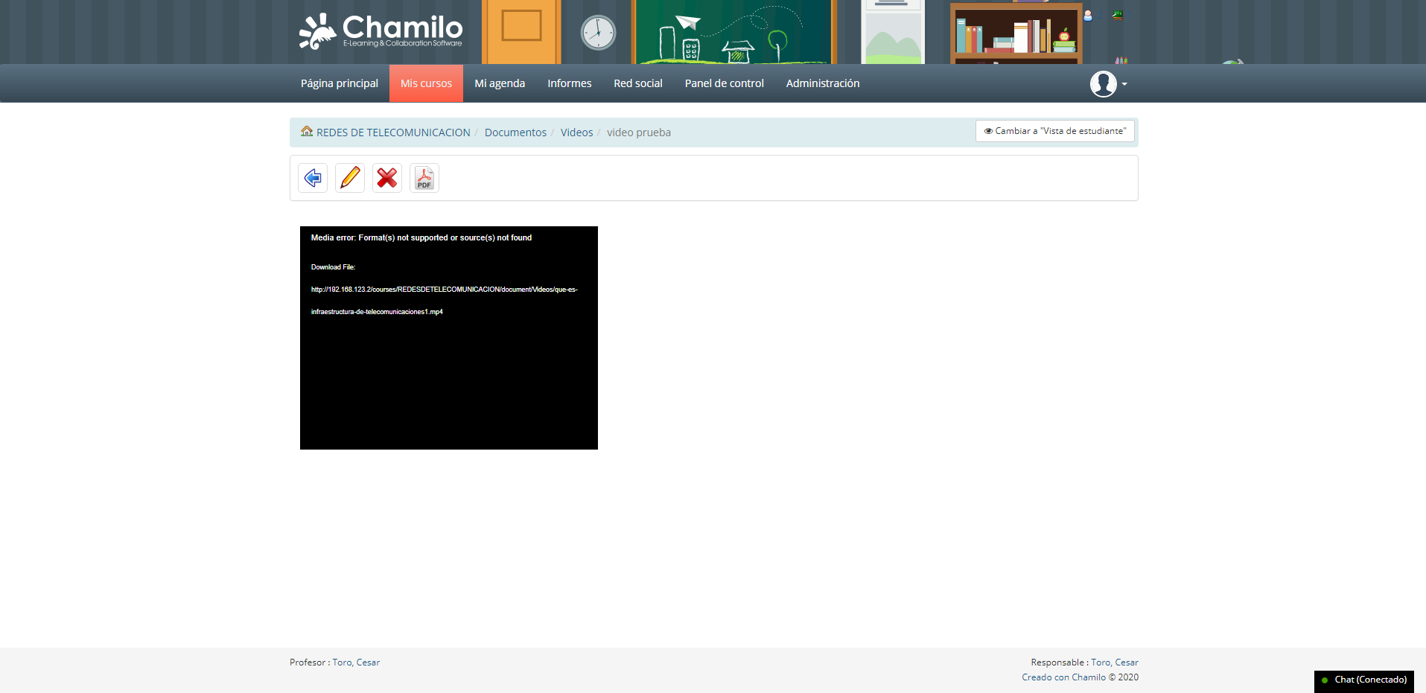Click the eye icon on the student view button
This screenshot has height=693, width=1426.
coord(988,130)
